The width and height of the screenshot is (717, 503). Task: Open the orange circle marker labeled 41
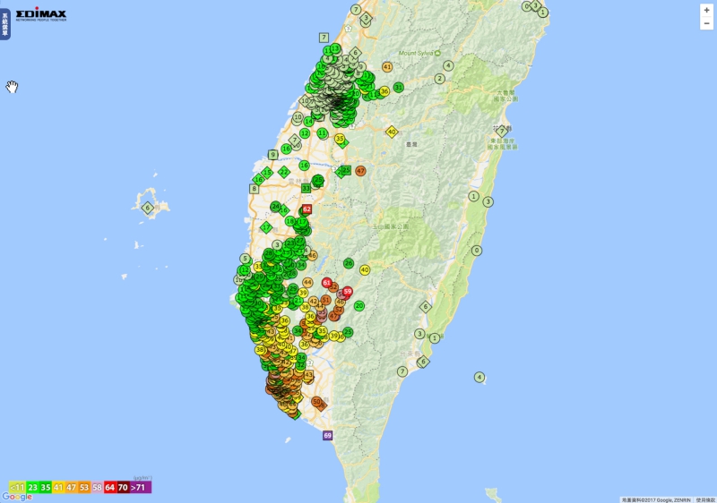387,66
